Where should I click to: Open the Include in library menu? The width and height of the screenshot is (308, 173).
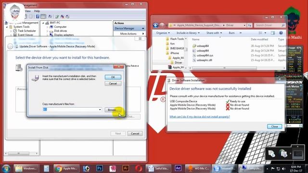pos(188,33)
